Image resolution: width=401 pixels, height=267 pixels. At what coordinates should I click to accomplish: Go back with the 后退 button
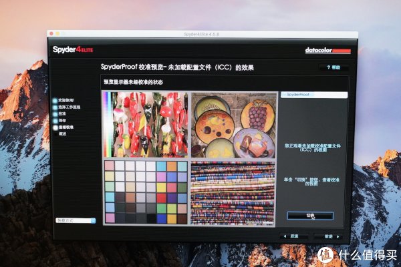click(x=291, y=236)
